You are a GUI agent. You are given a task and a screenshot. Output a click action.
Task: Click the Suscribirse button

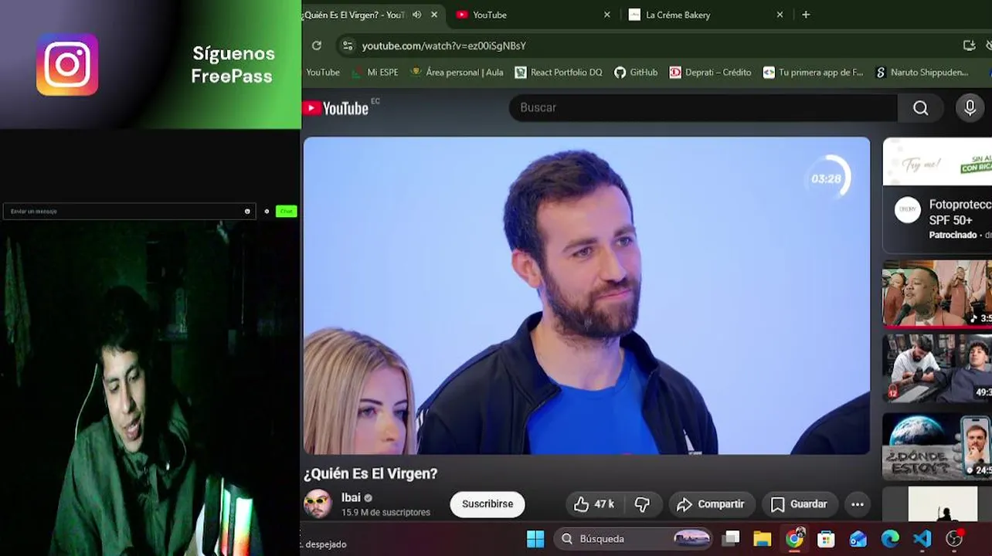tap(488, 504)
